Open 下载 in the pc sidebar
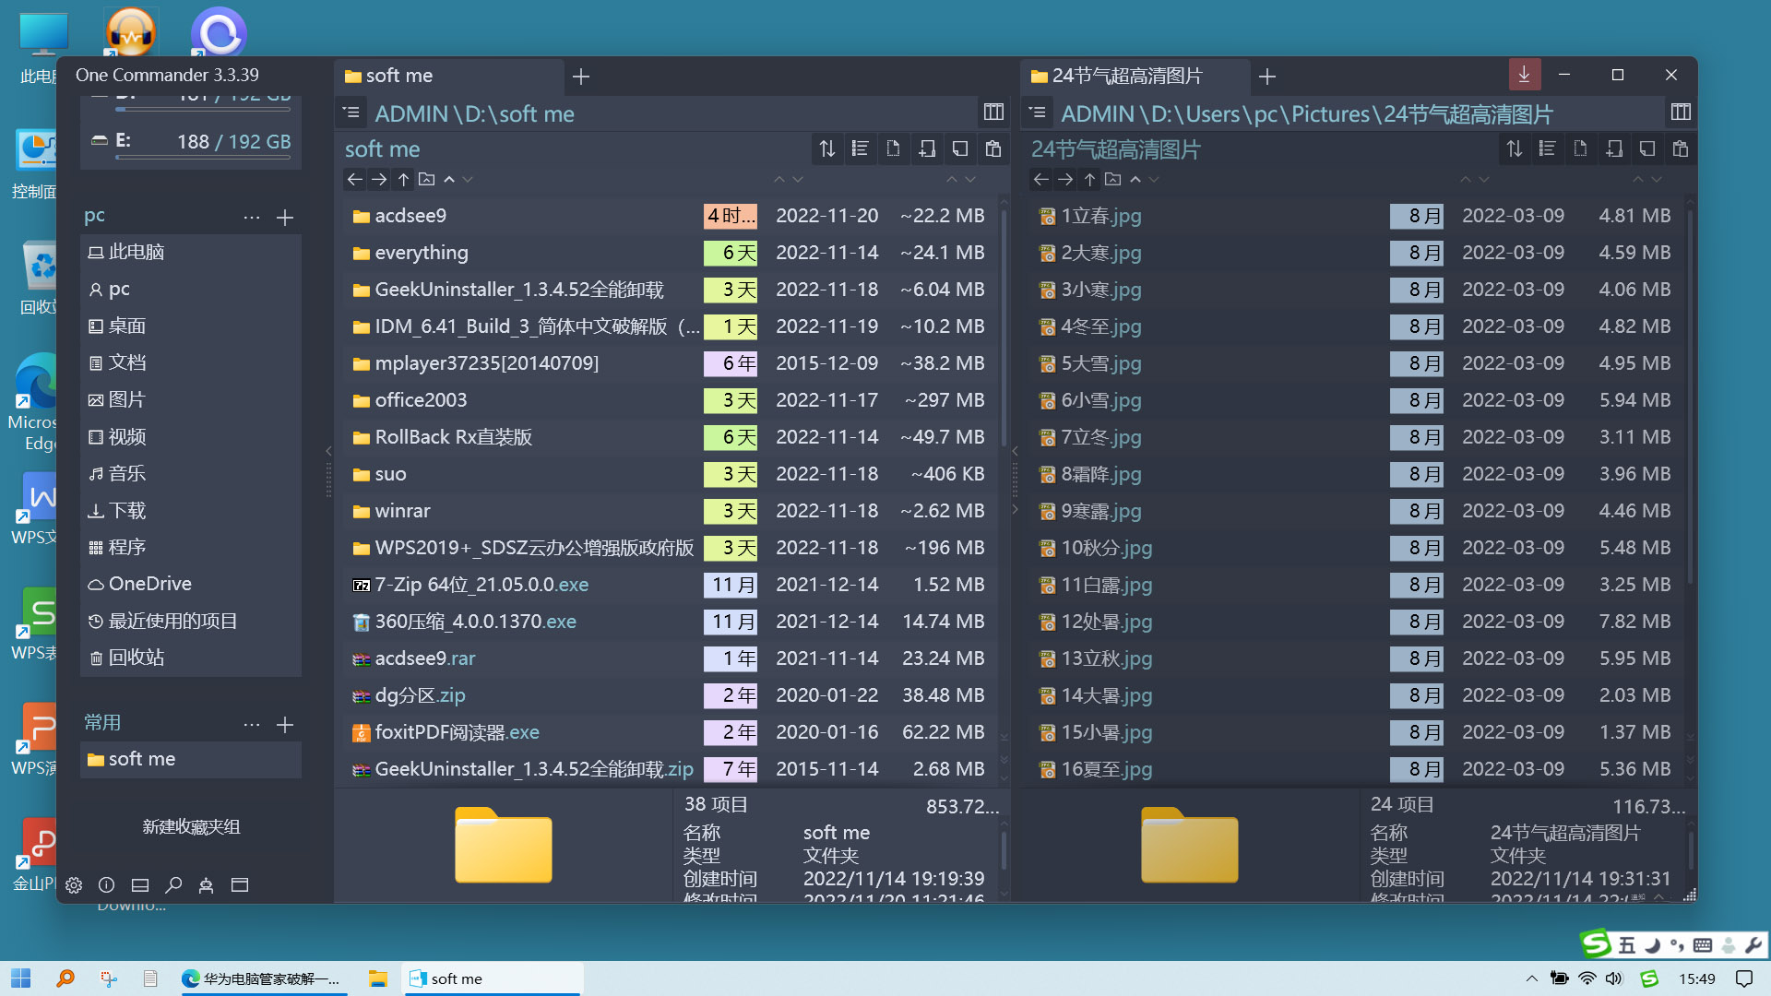This screenshot has height=996, width=1771. 127,510
